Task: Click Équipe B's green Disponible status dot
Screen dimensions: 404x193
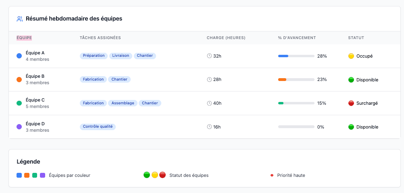Action: point(351,80)
